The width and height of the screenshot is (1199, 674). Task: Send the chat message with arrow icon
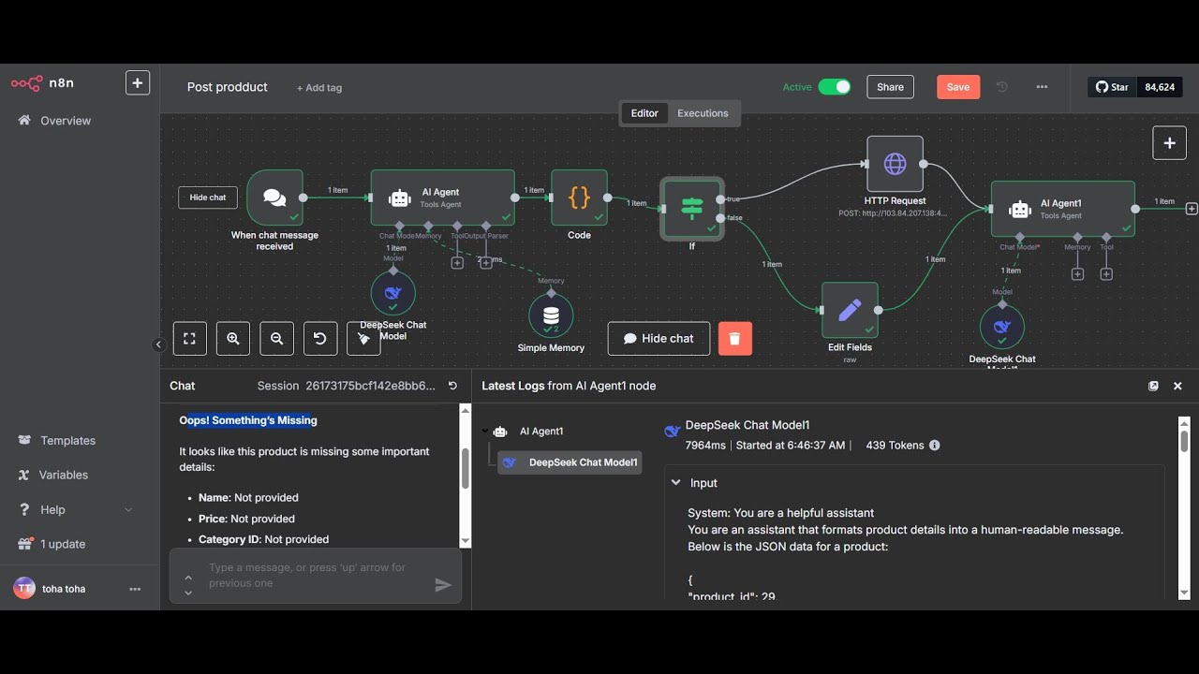pos(443,585)
